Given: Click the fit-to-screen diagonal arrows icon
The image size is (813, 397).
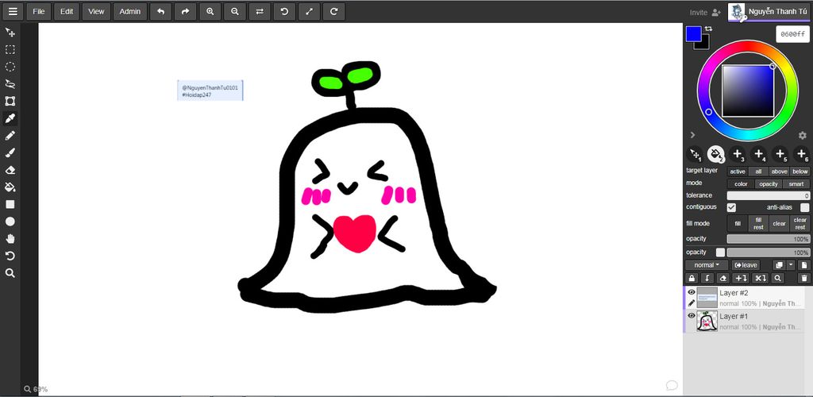Looking at the screenshot, I should point(309,11).
